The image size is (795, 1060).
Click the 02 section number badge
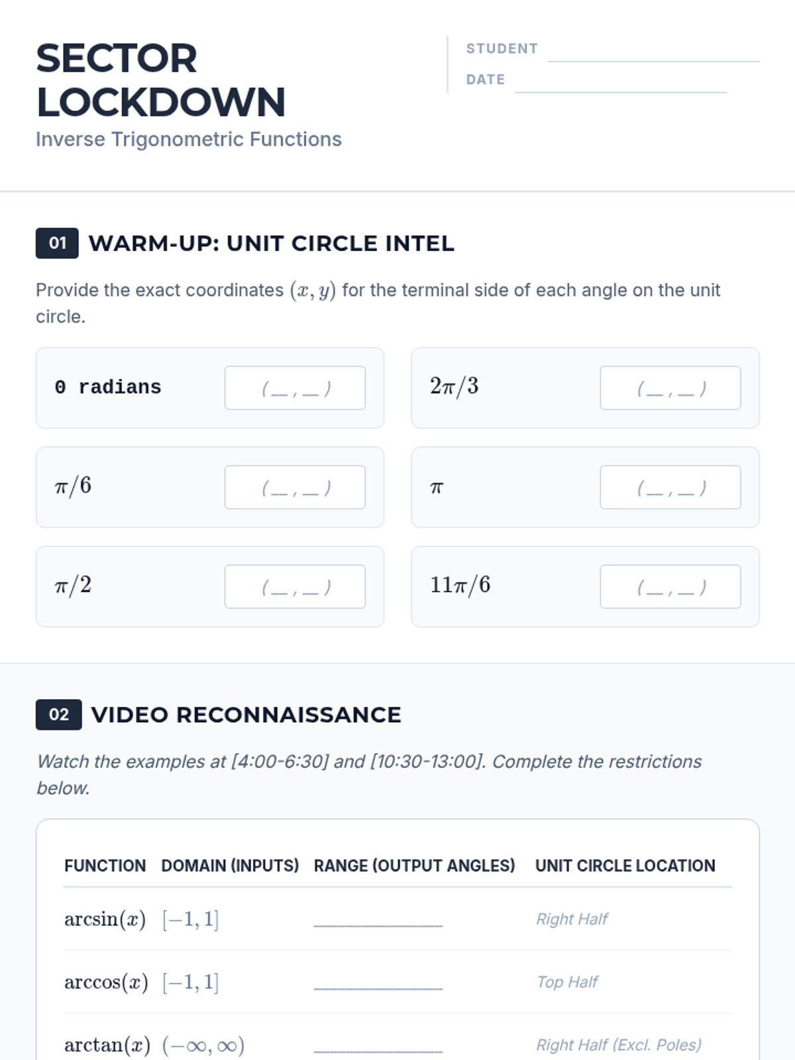[x=59, y=714]
